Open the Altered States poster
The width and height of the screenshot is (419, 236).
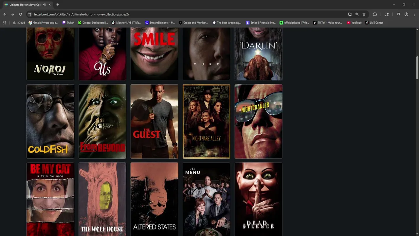click(154, 199)
